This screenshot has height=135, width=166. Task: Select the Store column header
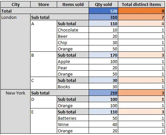tap(43, 5)
